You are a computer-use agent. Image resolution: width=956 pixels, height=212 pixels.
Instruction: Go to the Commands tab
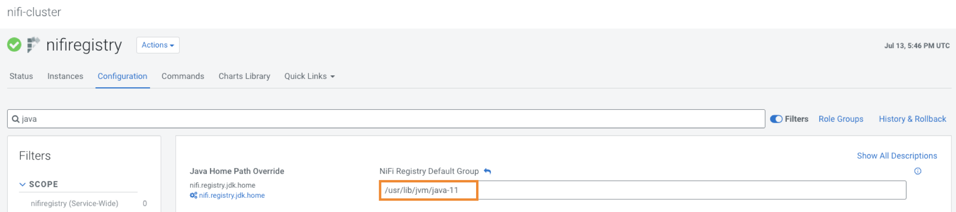click(183, 76)
